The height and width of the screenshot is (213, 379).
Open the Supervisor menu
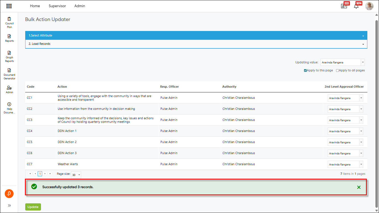(57, 6)
